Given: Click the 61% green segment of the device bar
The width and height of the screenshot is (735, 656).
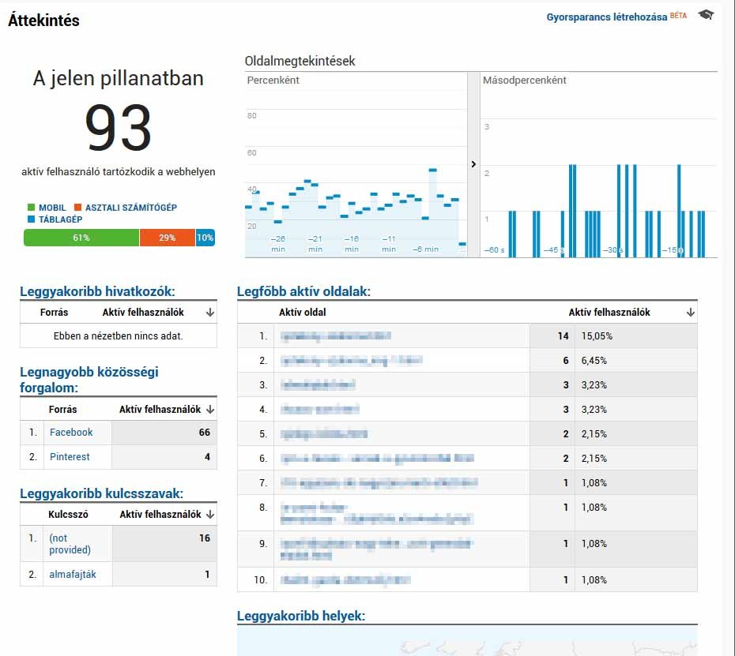Looking at the screenshot, I should (x=81, y=237).
